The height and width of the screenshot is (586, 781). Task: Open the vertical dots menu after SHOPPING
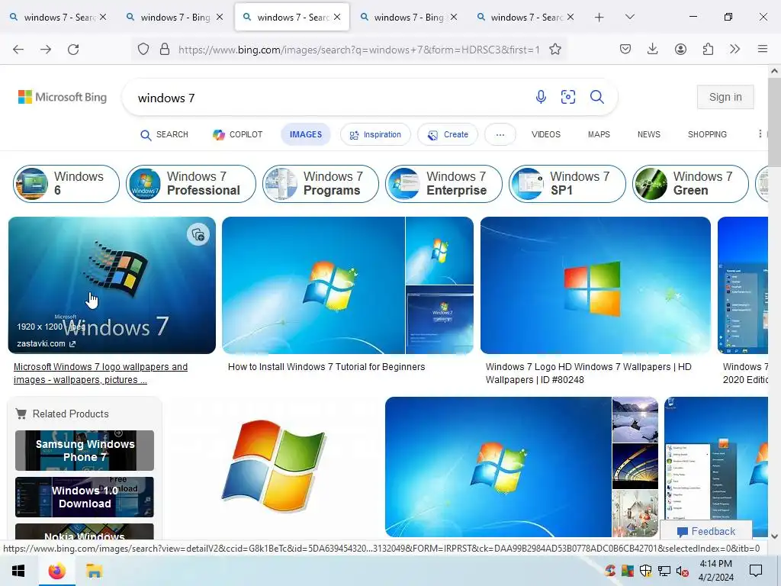760,134
